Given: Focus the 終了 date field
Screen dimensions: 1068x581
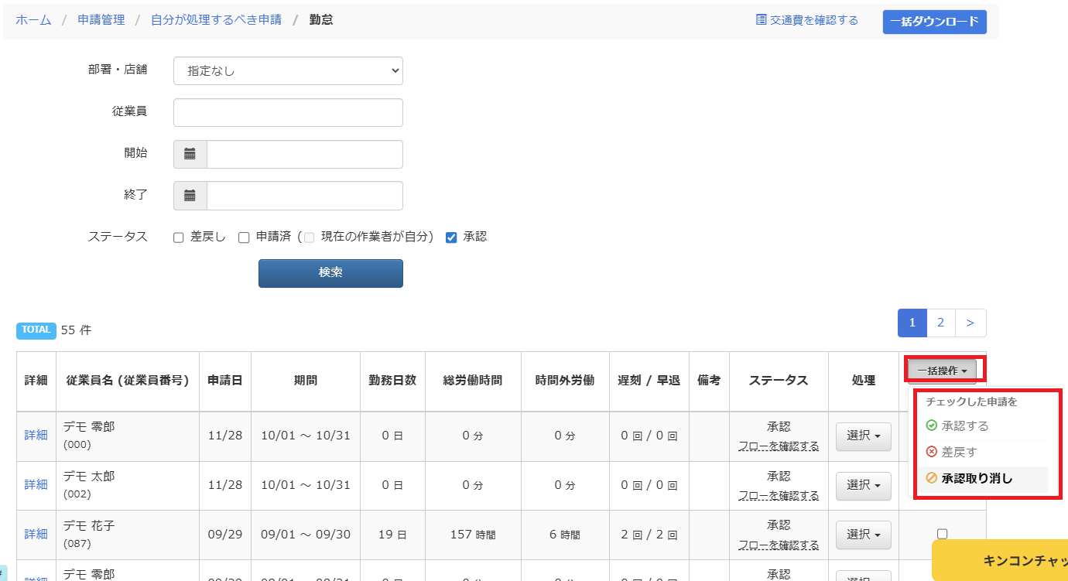Looking at the screenshot, I should point(305,196).
